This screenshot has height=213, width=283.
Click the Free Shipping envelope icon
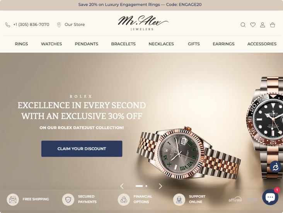tap(13, 199)
